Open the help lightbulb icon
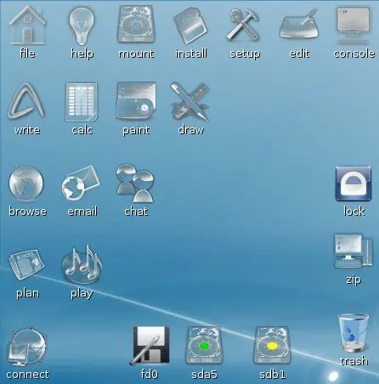Screen dimensions: 379x384 82,26
